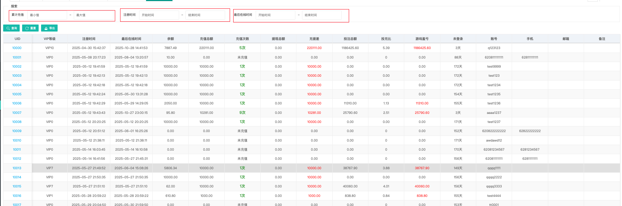Click balance value 2050.00
The width and height of the screenshot is (622, 206).
(170, 103)
